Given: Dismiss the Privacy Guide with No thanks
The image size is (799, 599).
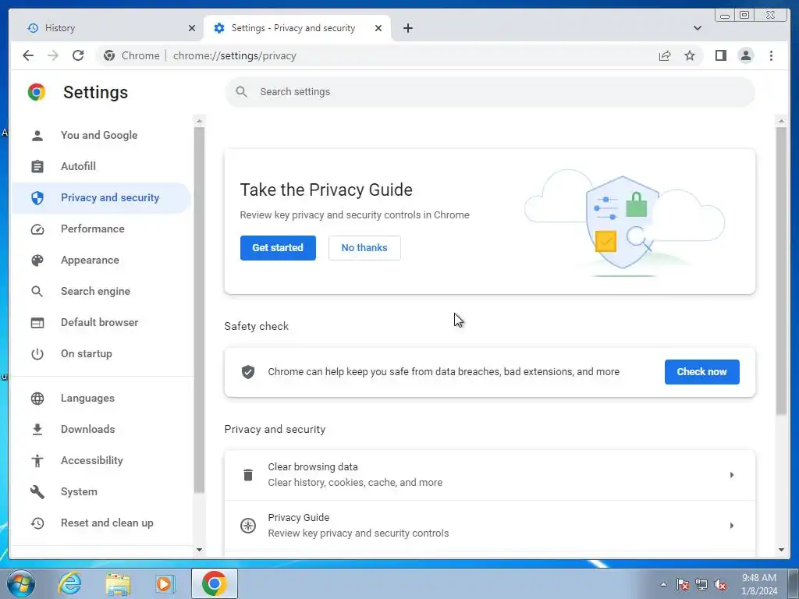Looking at the screenshot, I should 364,248.
